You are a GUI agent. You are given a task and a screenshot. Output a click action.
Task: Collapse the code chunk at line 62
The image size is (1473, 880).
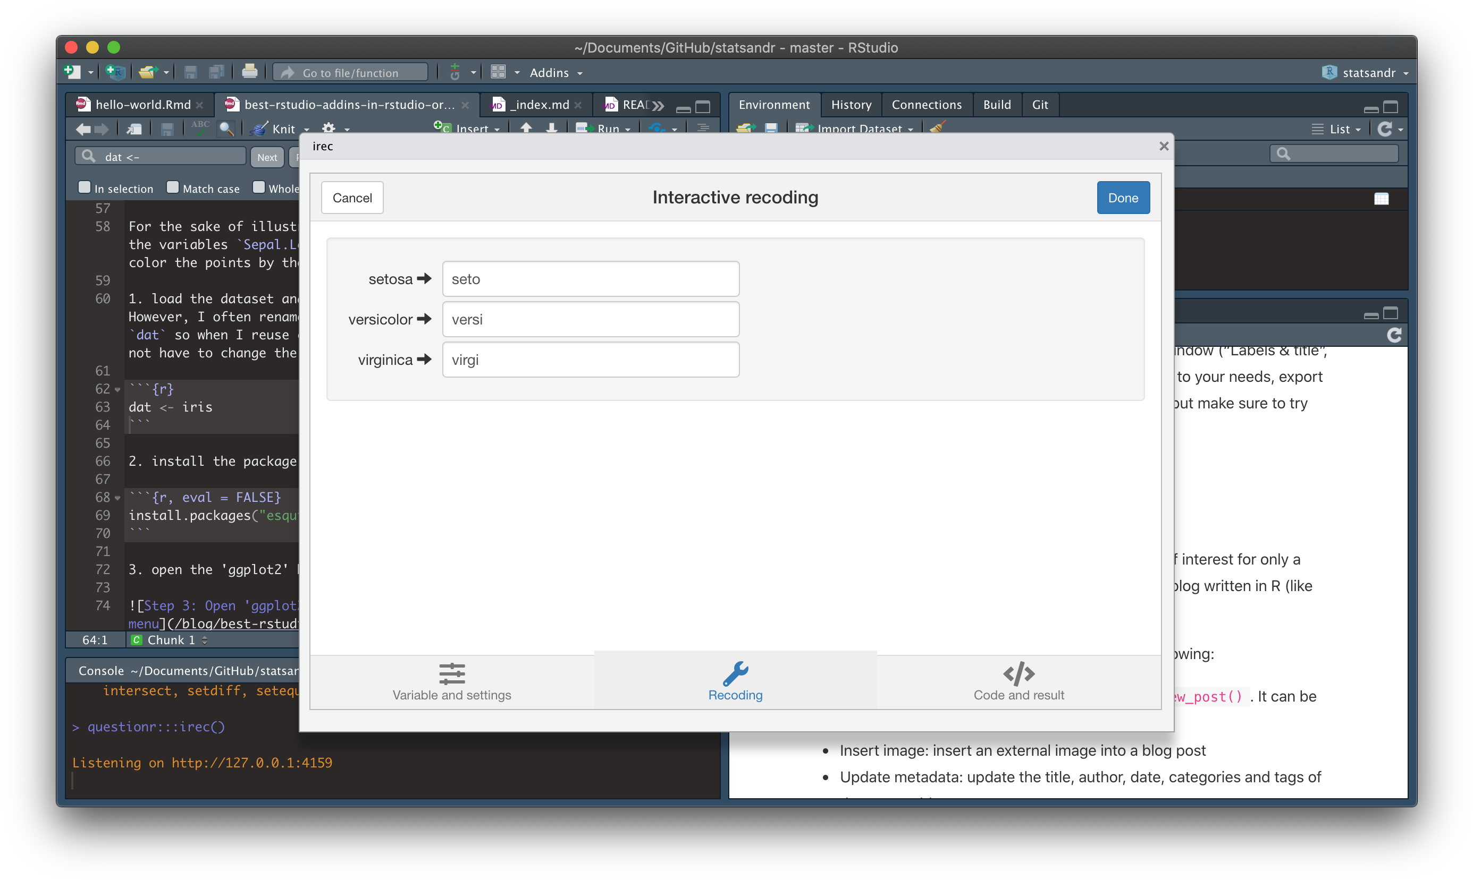coord(117,390)
